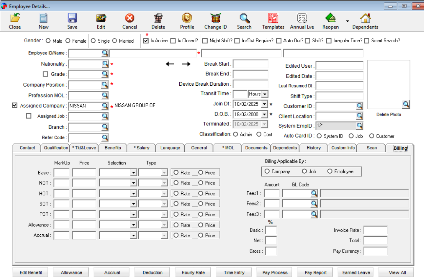Open the * Salary tab
Viewport: 424px width, 278px height.
[x=141, y=148]
